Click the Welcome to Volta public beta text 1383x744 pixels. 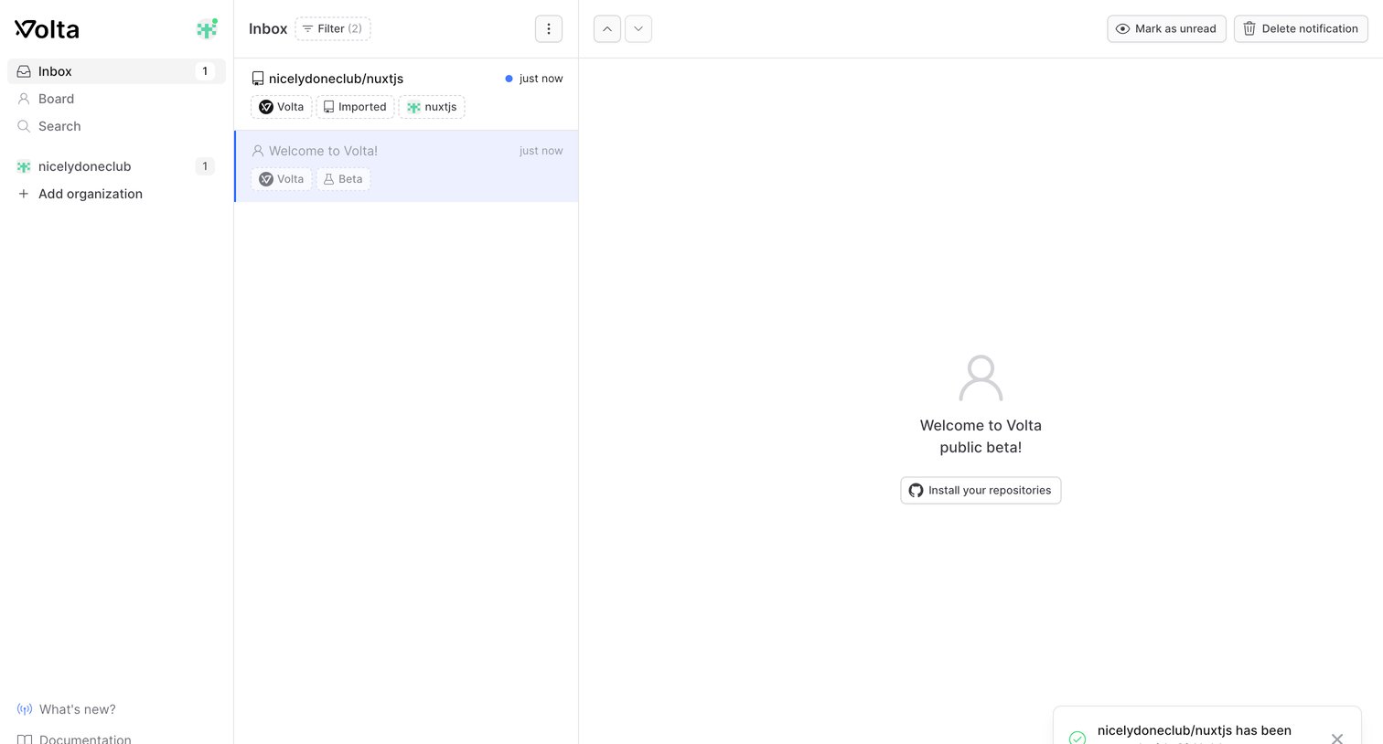[x=981, y=436]
